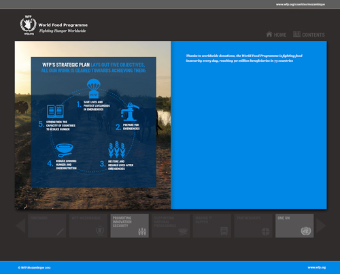Click 'Thanks to worldwide donations' paragraph

click(244, 58)
